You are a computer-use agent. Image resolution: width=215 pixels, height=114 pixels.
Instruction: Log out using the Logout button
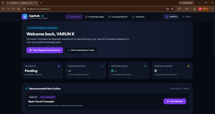coord(186,17)
